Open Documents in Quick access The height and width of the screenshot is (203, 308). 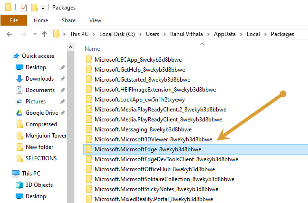tap(35, 90)
